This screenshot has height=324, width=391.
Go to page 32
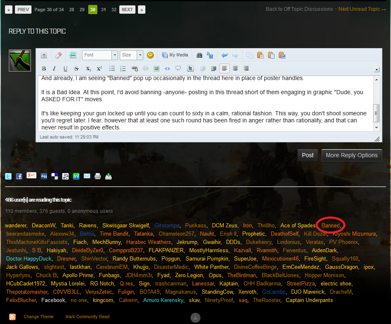point(114,10)
